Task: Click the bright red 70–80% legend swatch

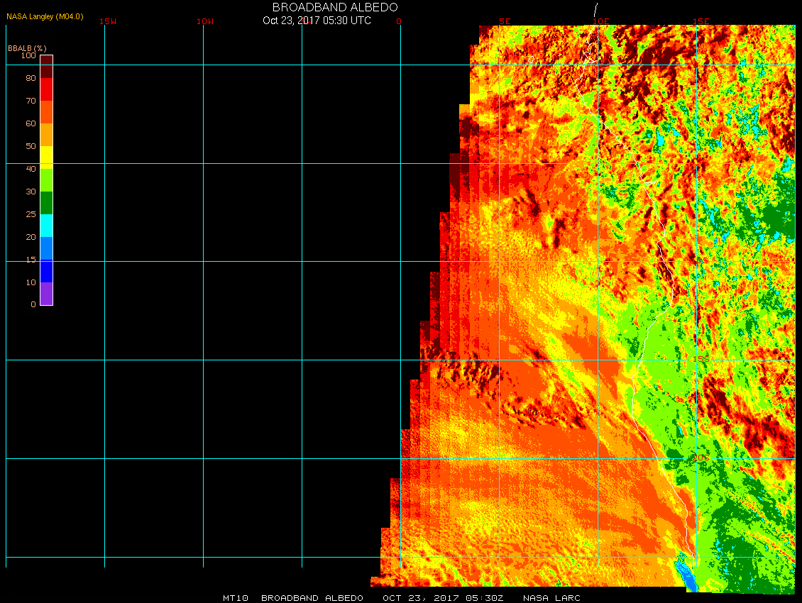Action: (46, 89)
